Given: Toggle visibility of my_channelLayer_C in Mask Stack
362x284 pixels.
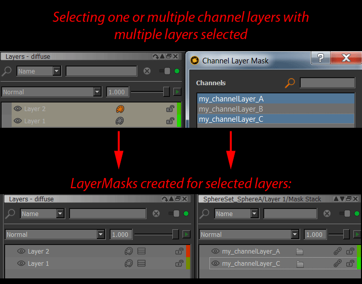Looking at the screenshot, I should [x=215, y=264].
